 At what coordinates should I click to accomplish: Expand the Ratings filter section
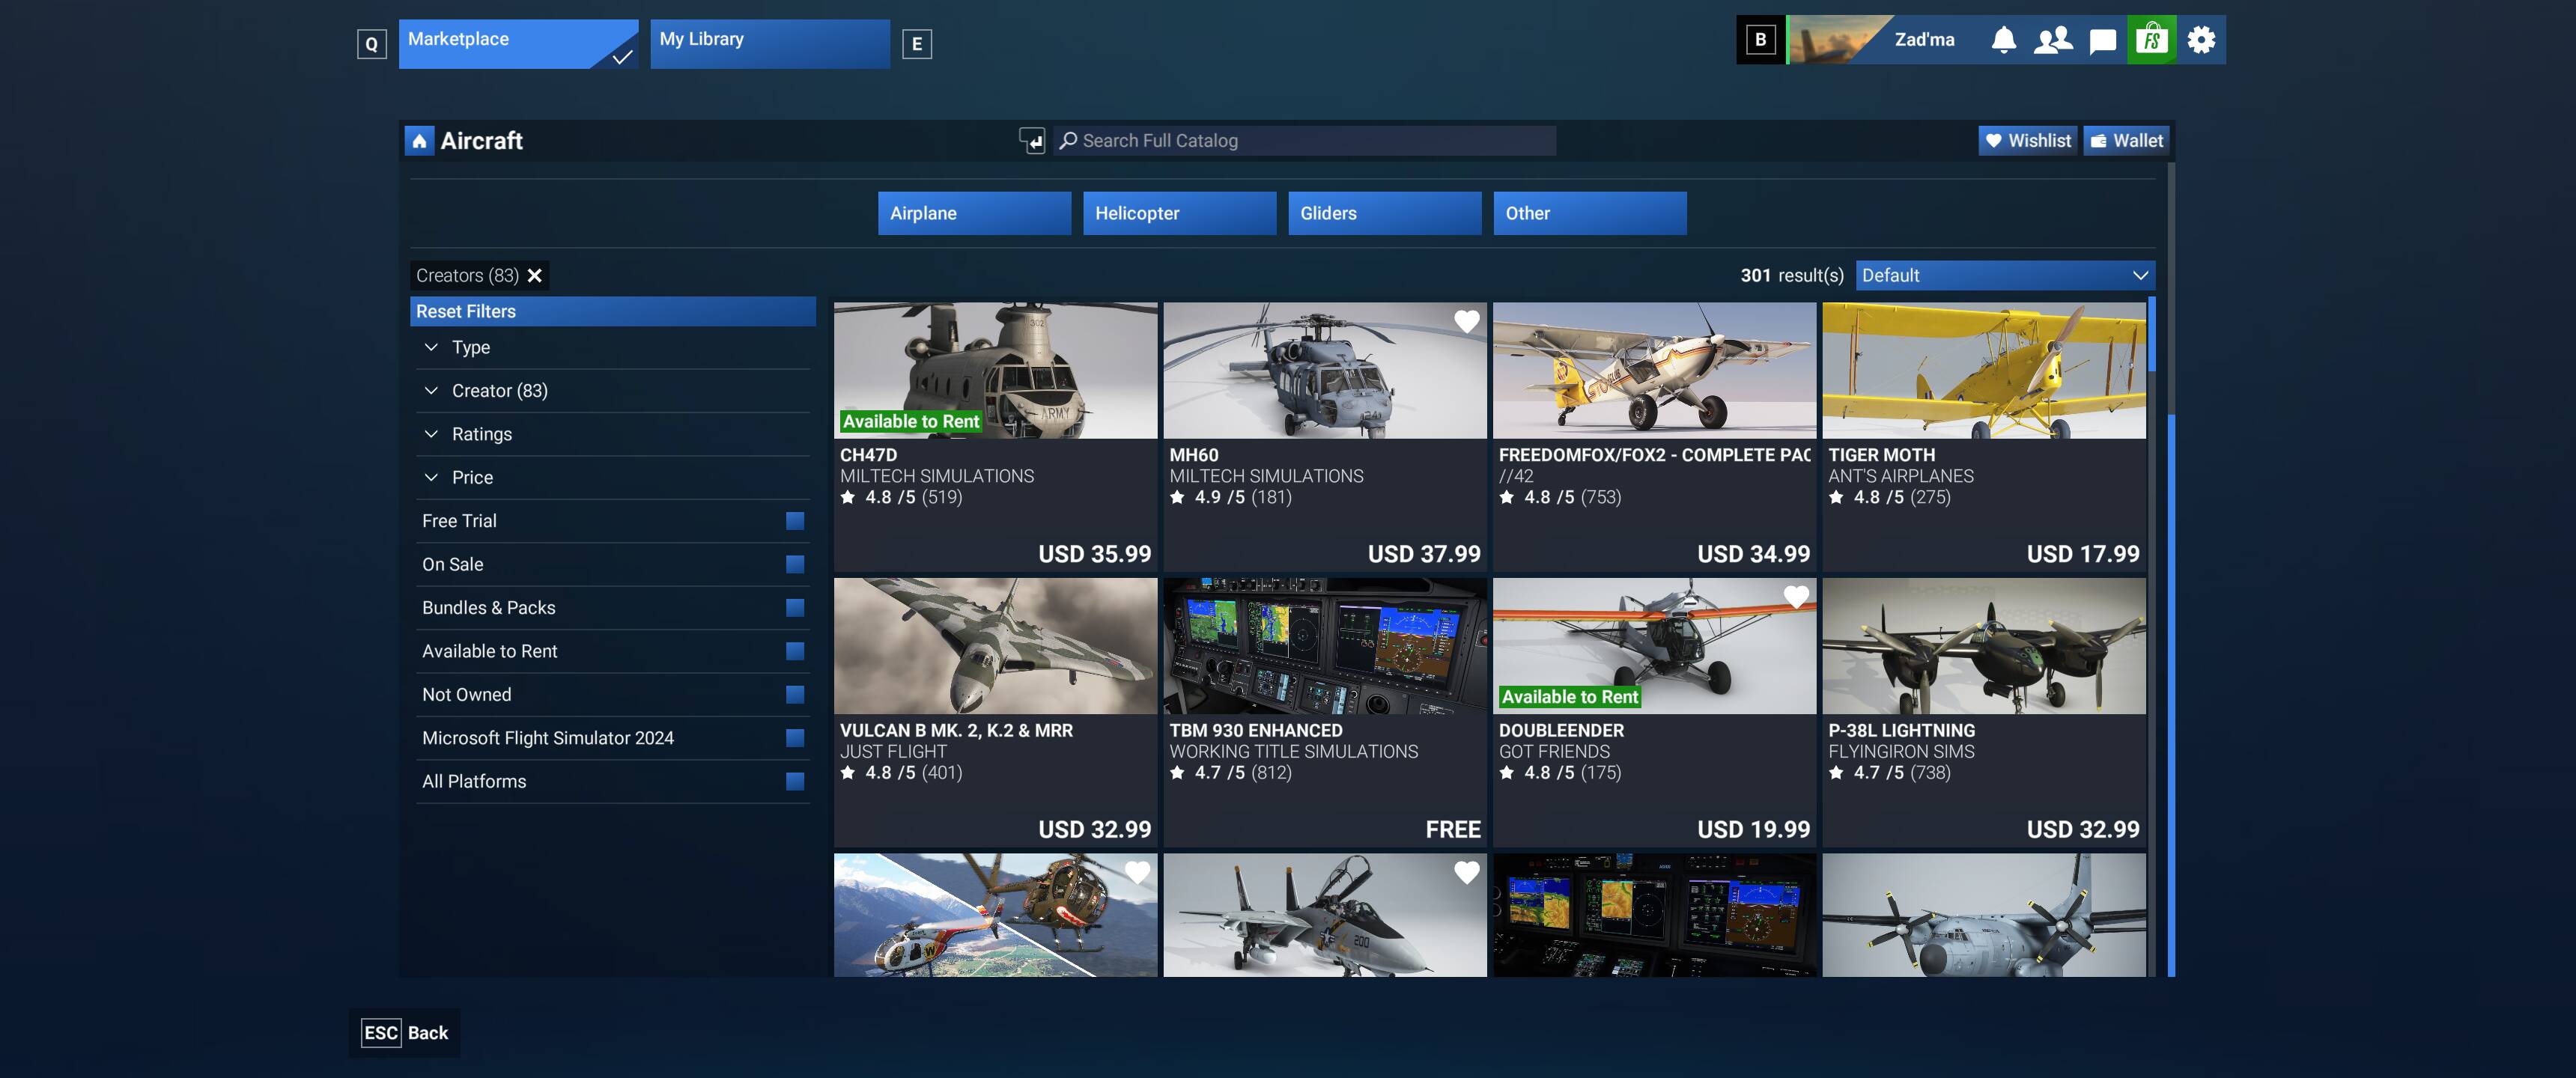coord(481,434)
